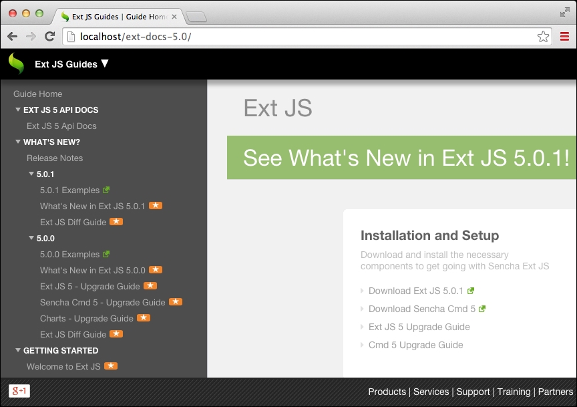Click Download Ext JS 5.0.1 link
This screenshot has width=577, height=407.
[416, 291]
